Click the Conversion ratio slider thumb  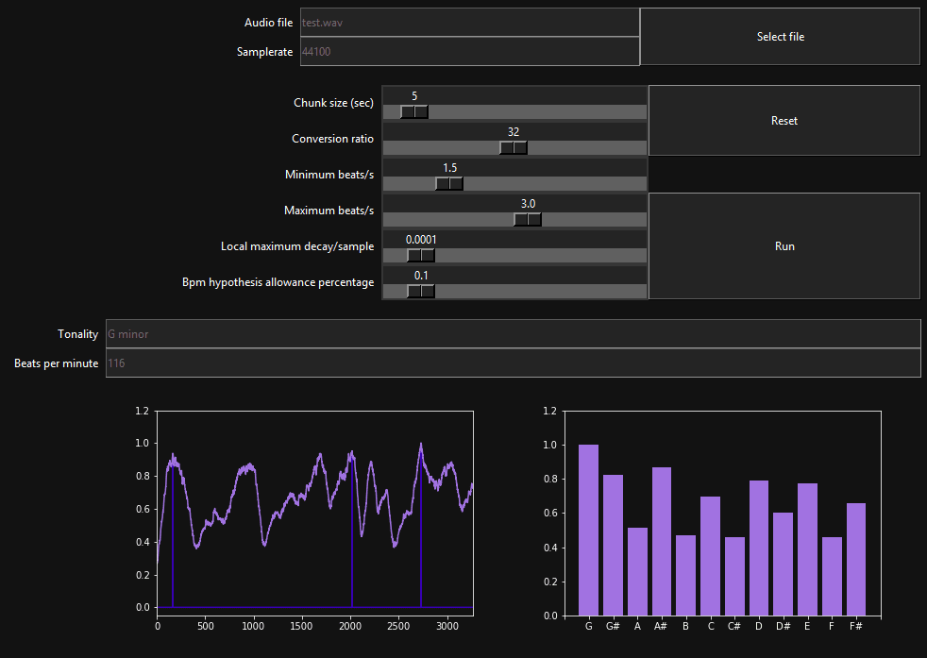pos(514,147)
